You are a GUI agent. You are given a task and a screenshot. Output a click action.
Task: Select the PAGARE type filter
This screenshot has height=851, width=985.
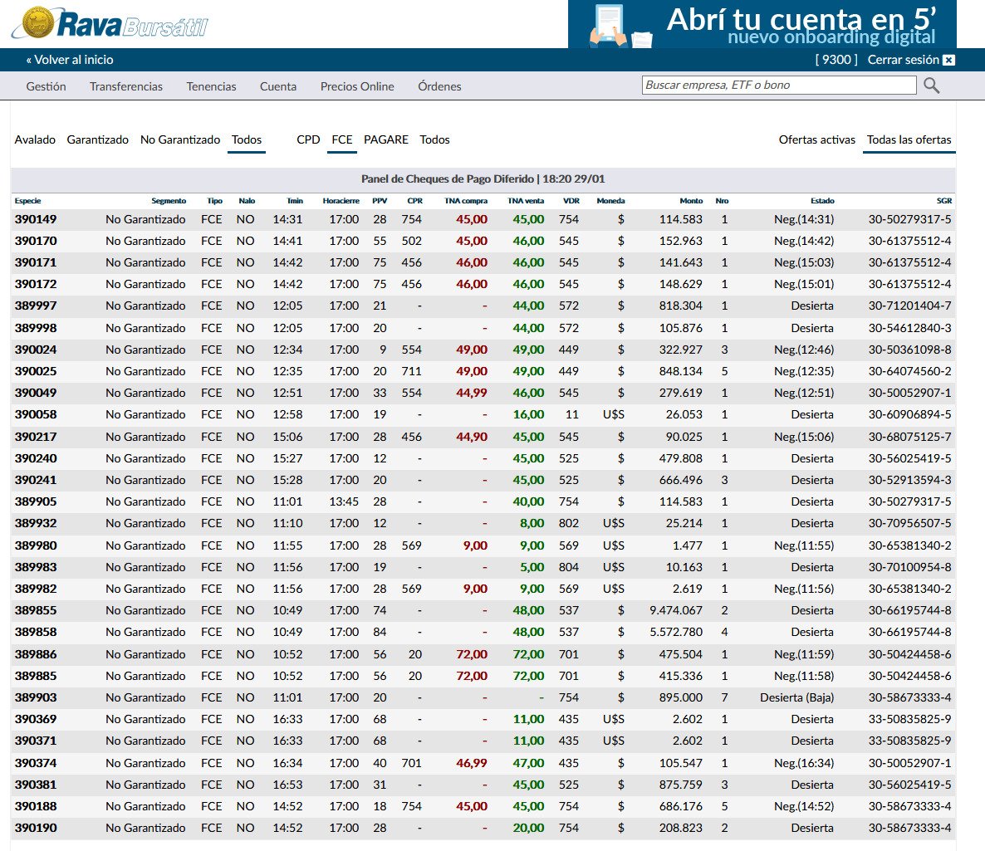pyautogui.click(x=385, y=139)
